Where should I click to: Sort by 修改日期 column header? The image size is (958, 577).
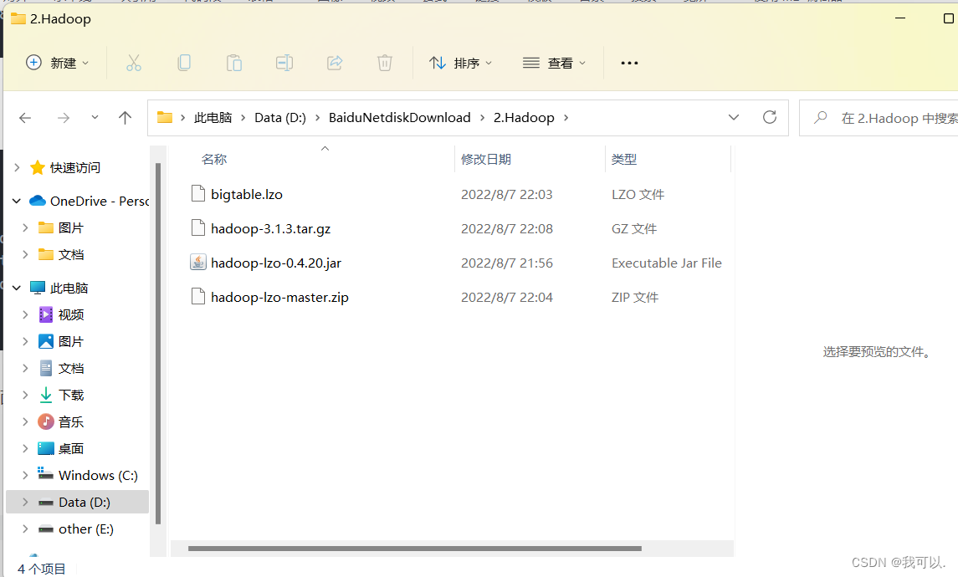[486, 160]
